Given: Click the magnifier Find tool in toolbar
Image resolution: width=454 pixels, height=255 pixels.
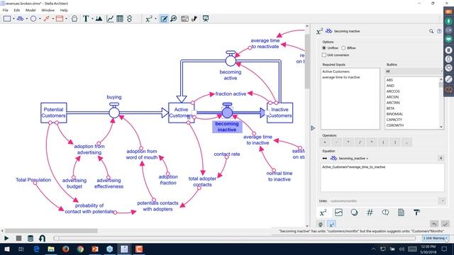Looking at the screenshot, I should (x=174, y=19).
